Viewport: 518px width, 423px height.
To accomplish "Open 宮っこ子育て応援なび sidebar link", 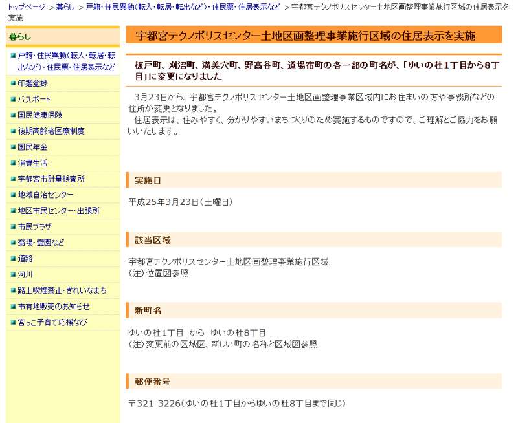I will click(x=52, y=322).
